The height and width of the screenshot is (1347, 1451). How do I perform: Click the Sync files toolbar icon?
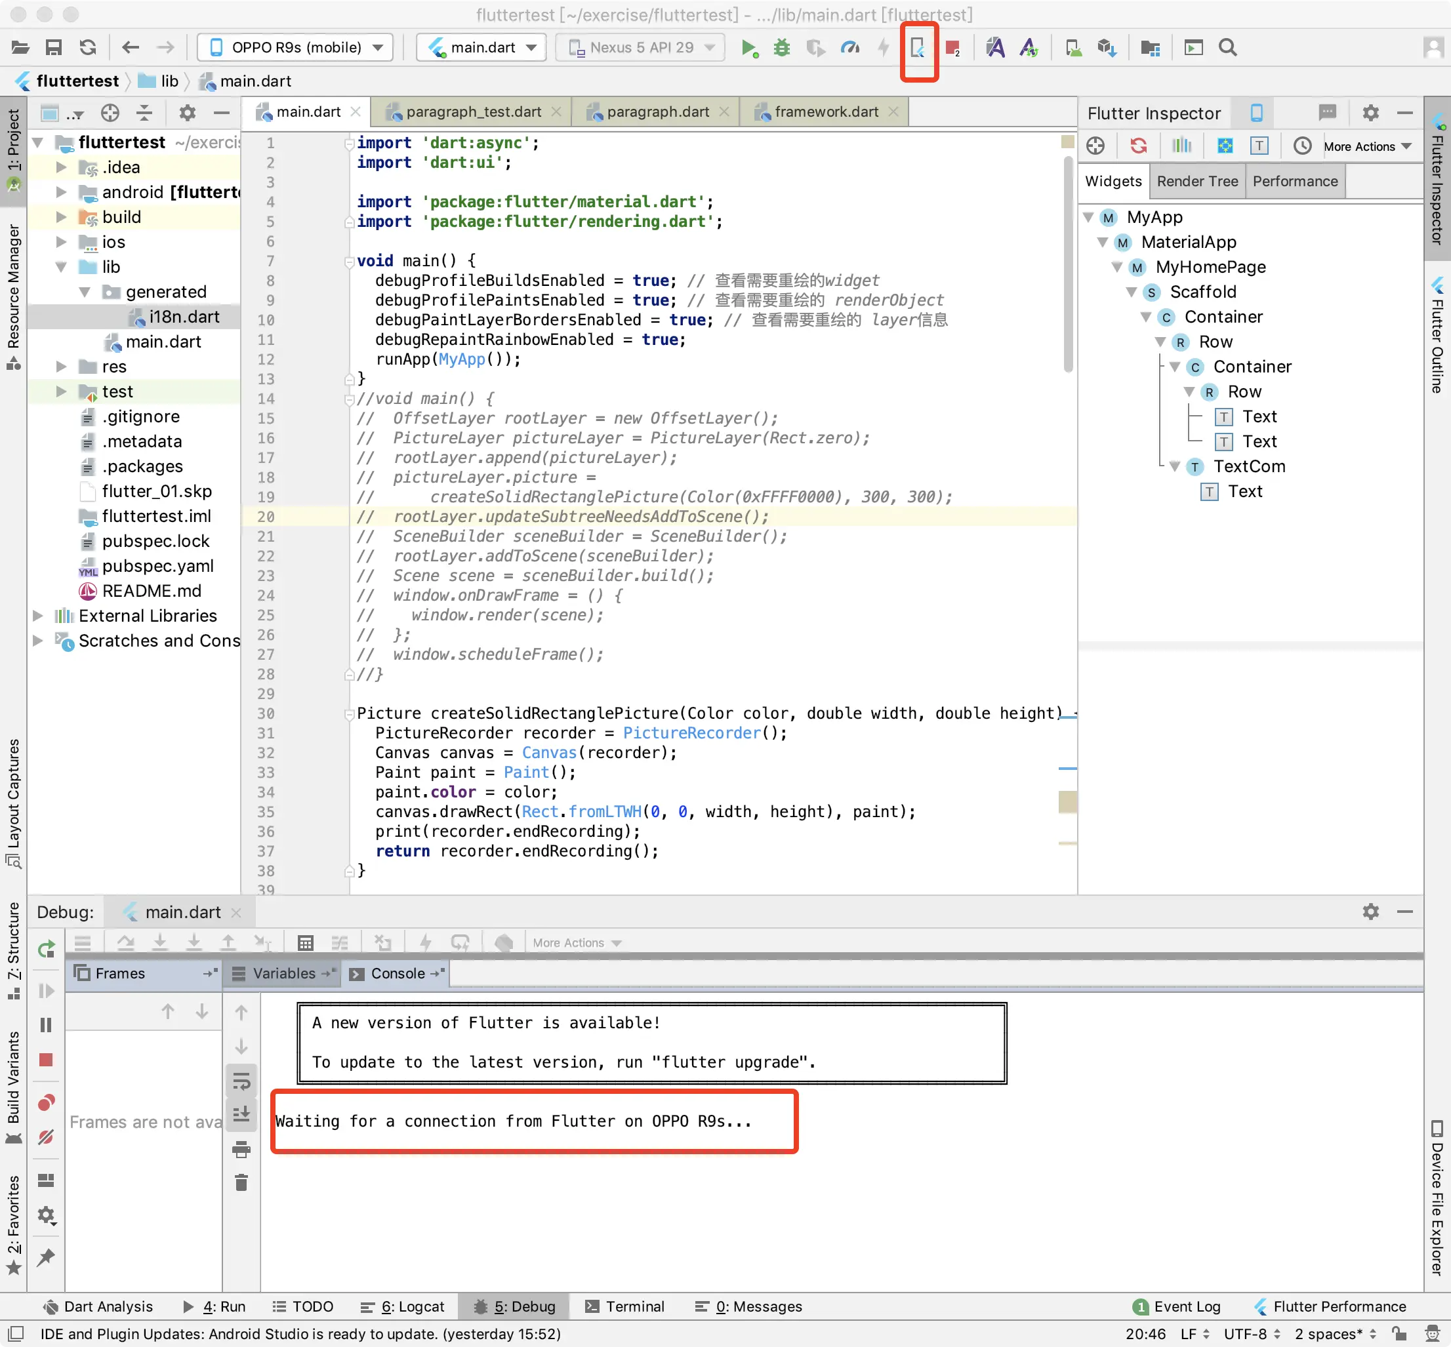pyautogui.click(x=87, y=48)
